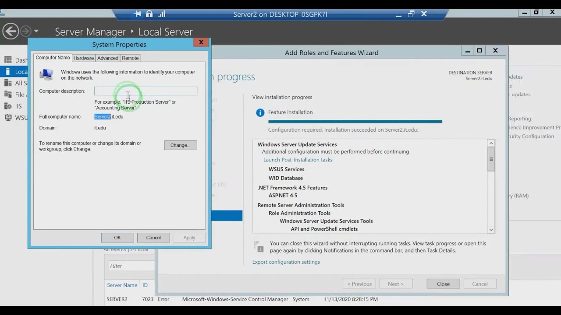This screenshot has width=561, height=315.
Task: Click lock icon on connection bar
Action: click(x=149, y=14)
